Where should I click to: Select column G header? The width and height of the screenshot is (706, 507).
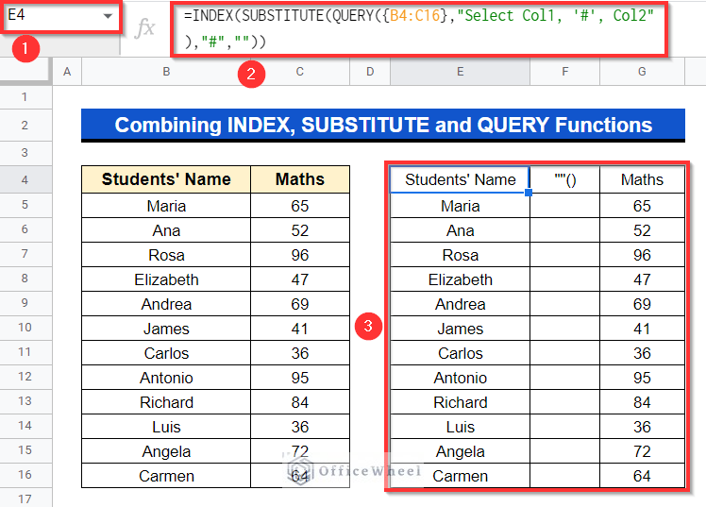tap(642, 72)
